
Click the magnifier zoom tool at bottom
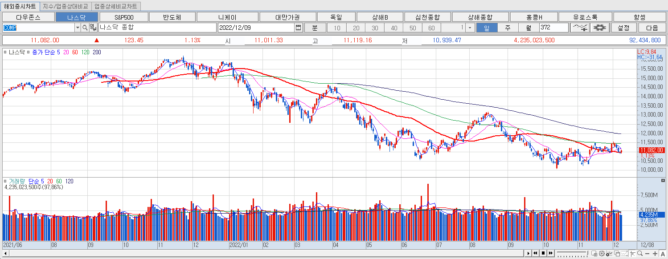(x=640, y=254)
